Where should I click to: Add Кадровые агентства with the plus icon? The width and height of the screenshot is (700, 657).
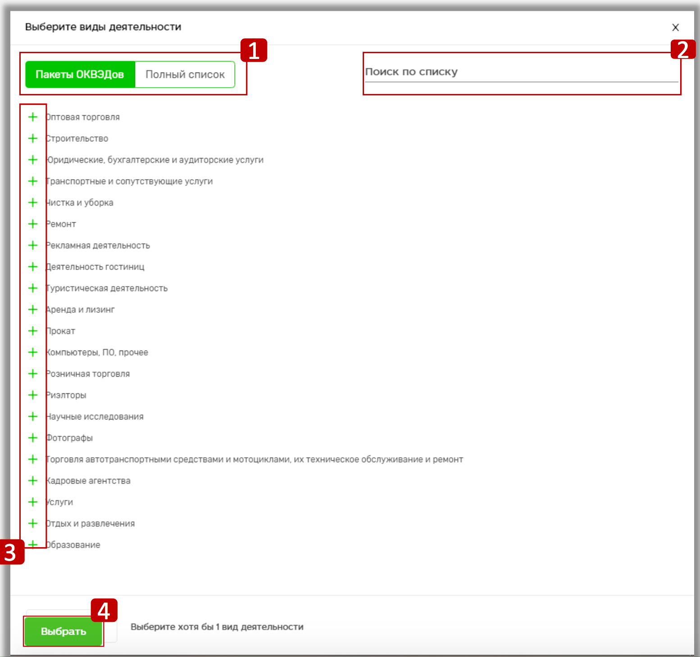click(33, 481)
